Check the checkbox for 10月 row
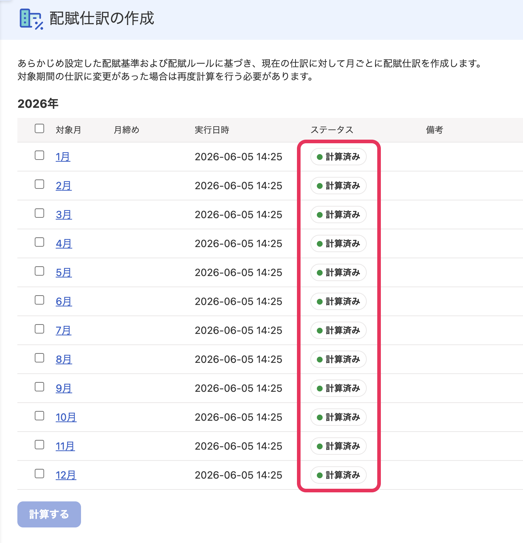 click(x=39, y=416)
